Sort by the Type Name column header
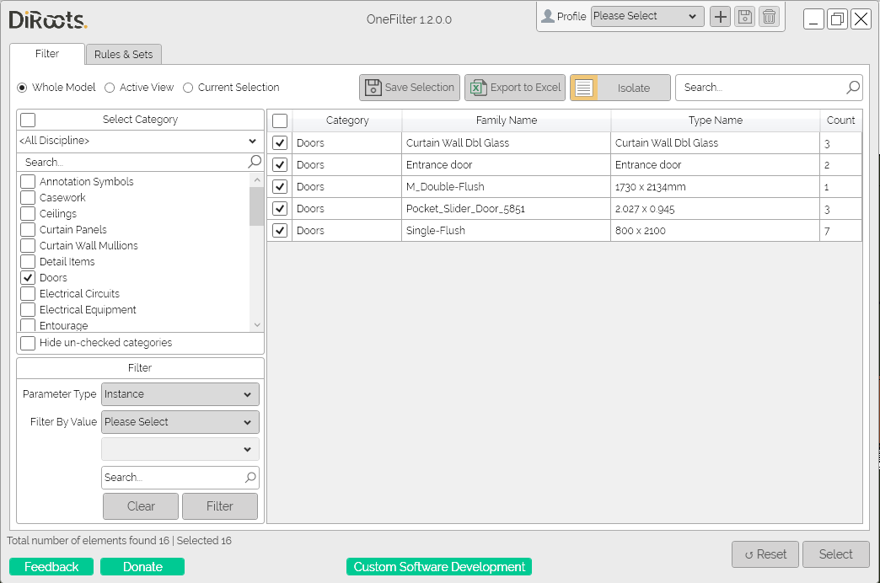 point(716,120)
